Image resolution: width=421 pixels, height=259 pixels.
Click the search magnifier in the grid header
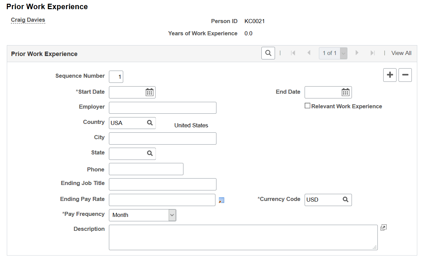click(x=268, y=53)
